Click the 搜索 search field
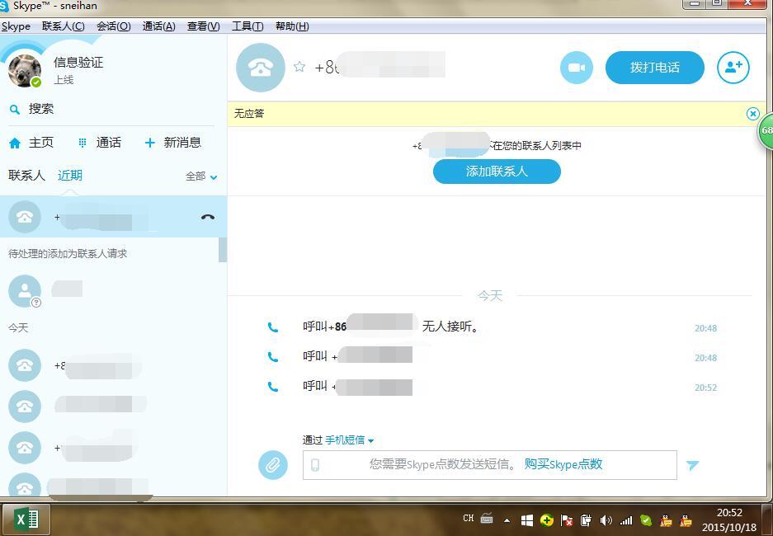This screenshot has height=536, width=773. [x=112, y=109]
